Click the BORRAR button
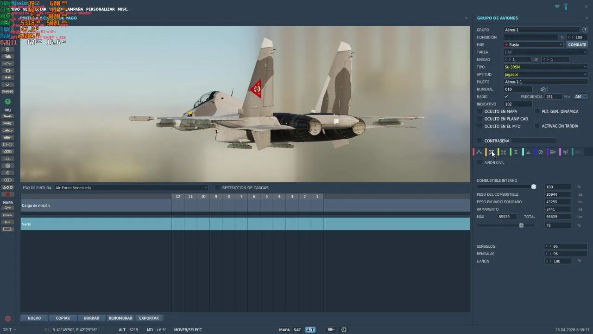Viewport: 593px width, 334px height. click(x=92, y=318)
